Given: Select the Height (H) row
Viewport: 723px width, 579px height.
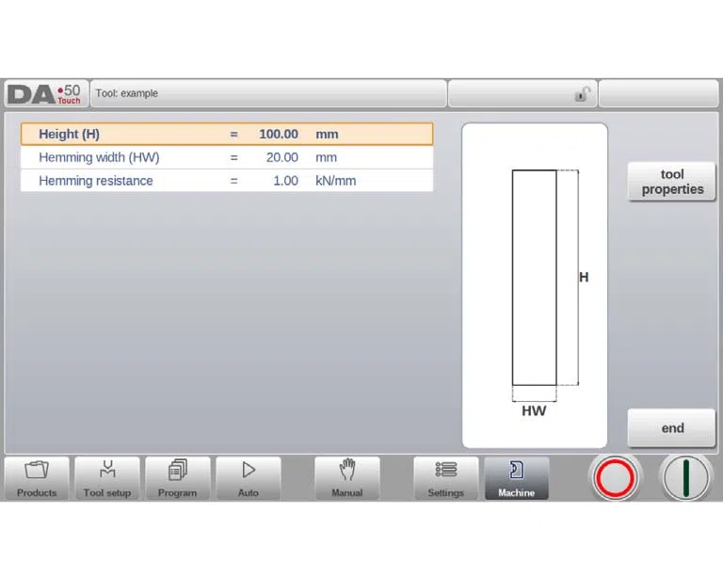Looking at the screenshot, I should click(x=227, y=134).
